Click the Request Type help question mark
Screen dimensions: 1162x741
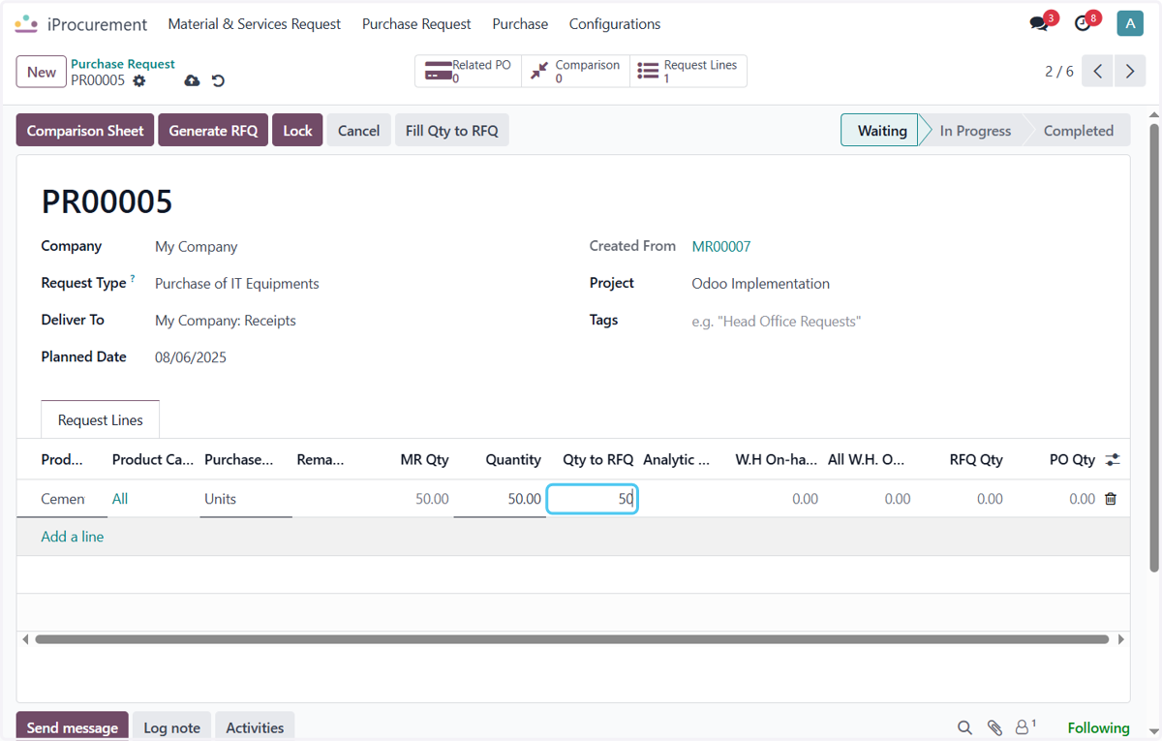pos(133,279)
